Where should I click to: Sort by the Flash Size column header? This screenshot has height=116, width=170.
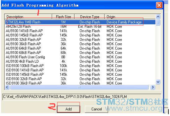tap(63, 17)
